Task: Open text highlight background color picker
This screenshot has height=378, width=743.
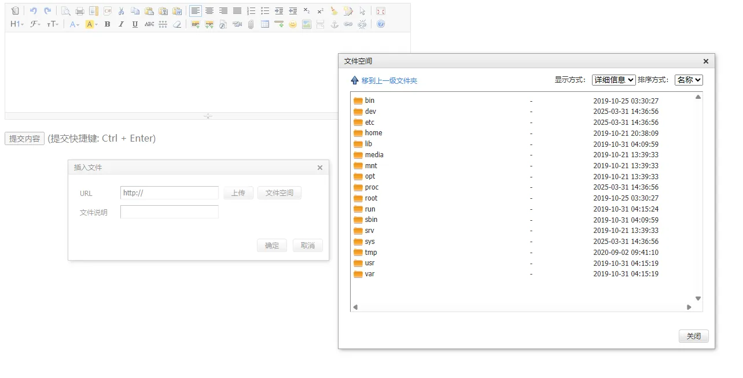Action: (x=91, y=24)
